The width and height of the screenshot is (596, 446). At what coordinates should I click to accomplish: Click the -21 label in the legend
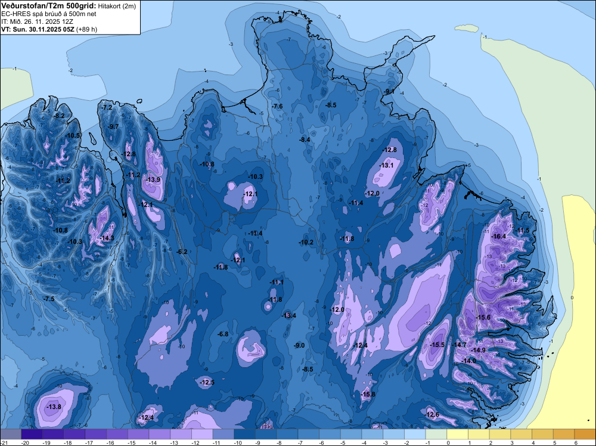pyautogui.click(x=4, y=442)
